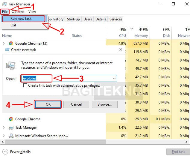The width and height of the screenshot is (190, 159).
Task: Switch to the Details tab
Action: coord(101,19)
